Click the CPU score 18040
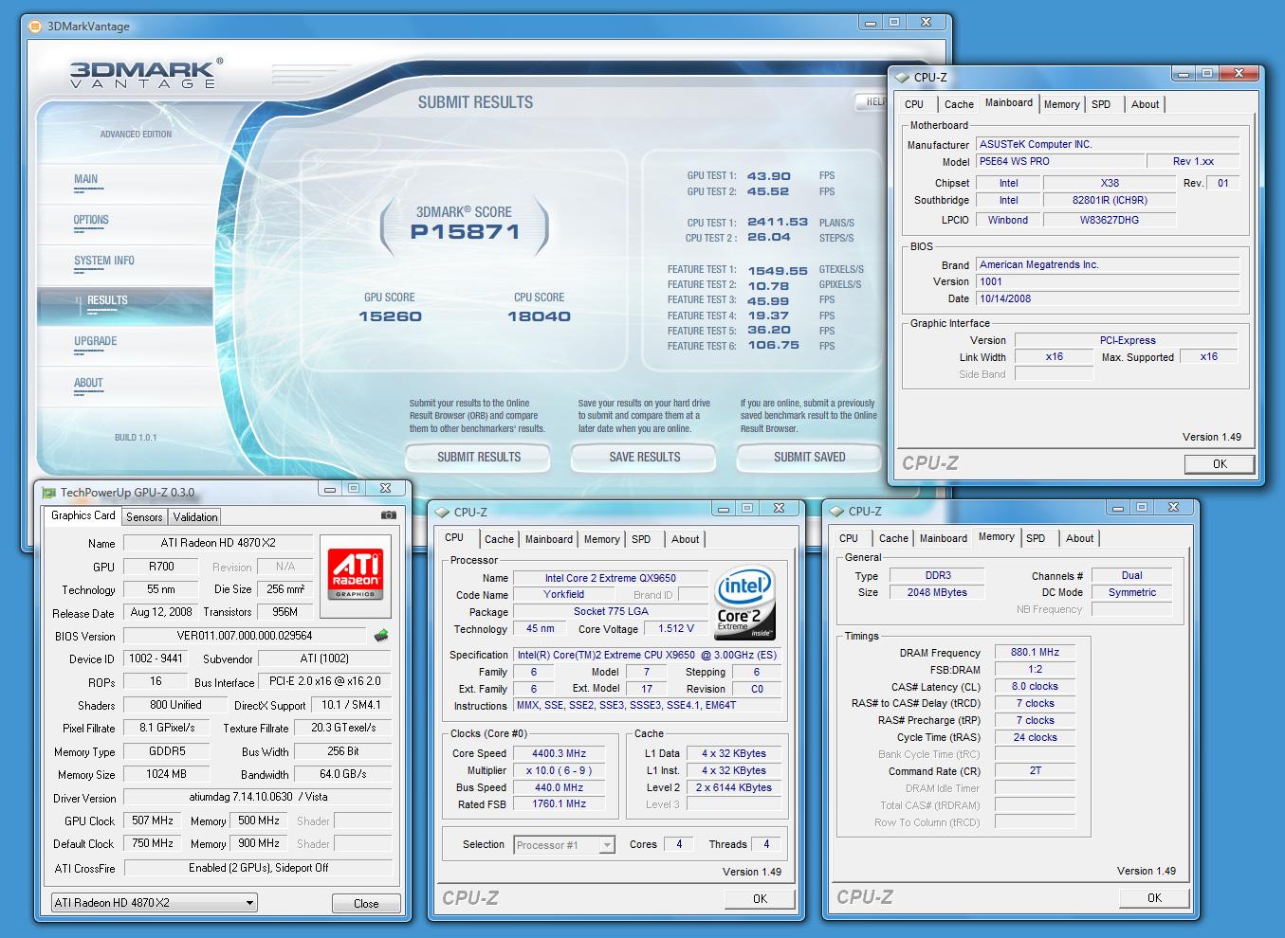 (539, 316)
